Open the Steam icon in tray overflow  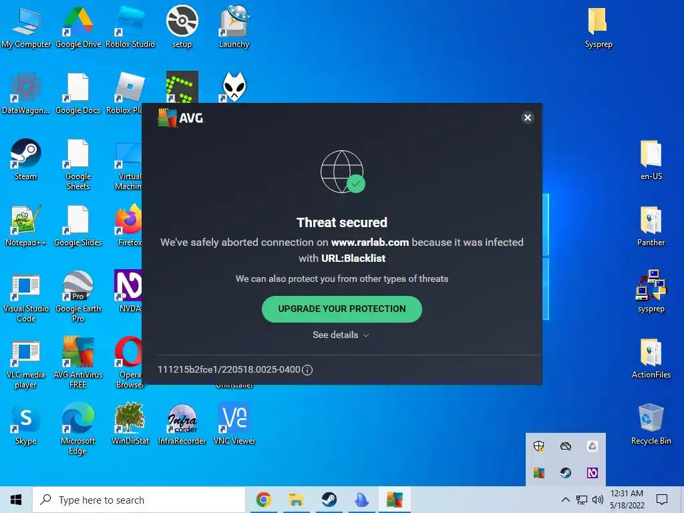(566, 473)
